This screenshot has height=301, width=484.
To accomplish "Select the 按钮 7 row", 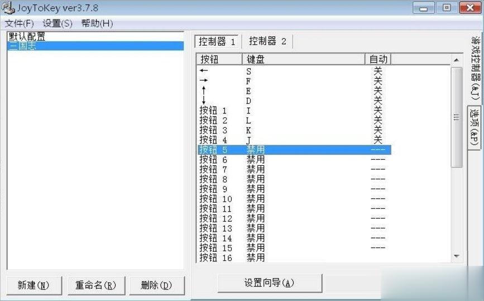I will (x=294, y=169).
